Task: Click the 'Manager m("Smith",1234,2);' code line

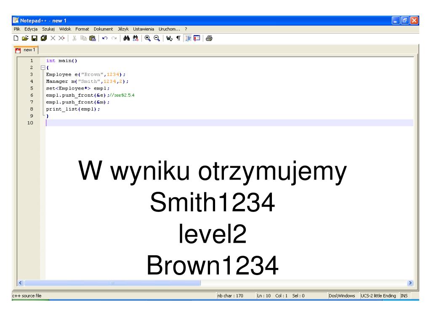Action: pos(87,81)
